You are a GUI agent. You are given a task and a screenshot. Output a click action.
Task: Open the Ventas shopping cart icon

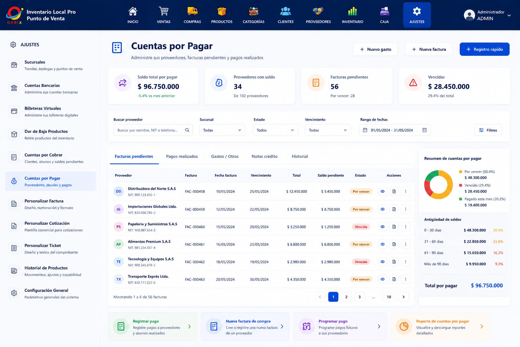164,11
